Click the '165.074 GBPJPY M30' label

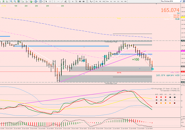point(168,75)
